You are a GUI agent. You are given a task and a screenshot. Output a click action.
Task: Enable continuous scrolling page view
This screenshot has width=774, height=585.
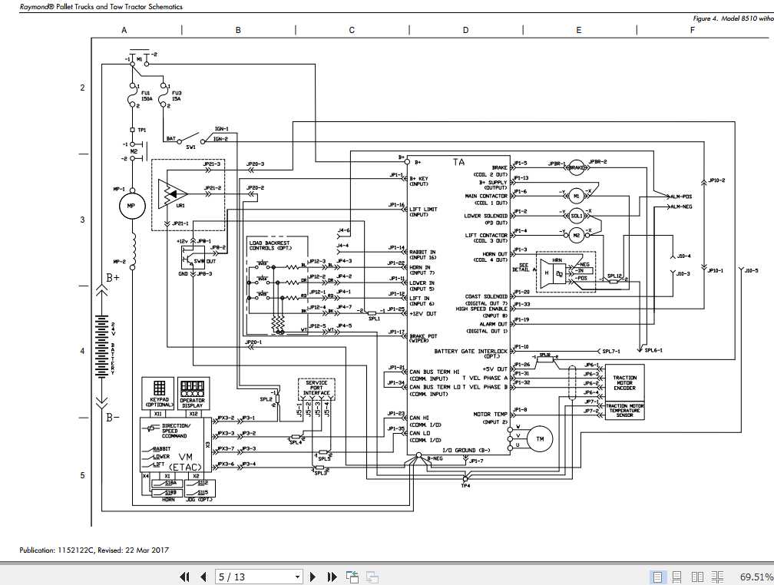coord(677,576)
